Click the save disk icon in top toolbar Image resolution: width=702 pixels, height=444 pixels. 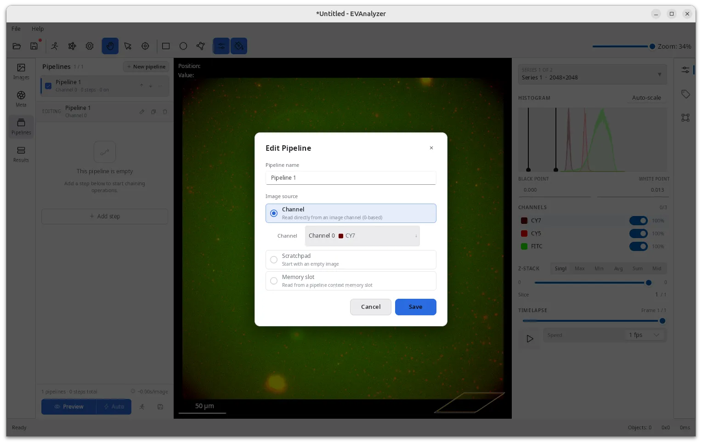(x=34, y=46)
